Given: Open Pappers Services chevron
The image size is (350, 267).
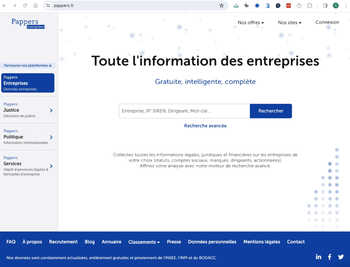Looking at the screenshot, I should coord(51,166).
